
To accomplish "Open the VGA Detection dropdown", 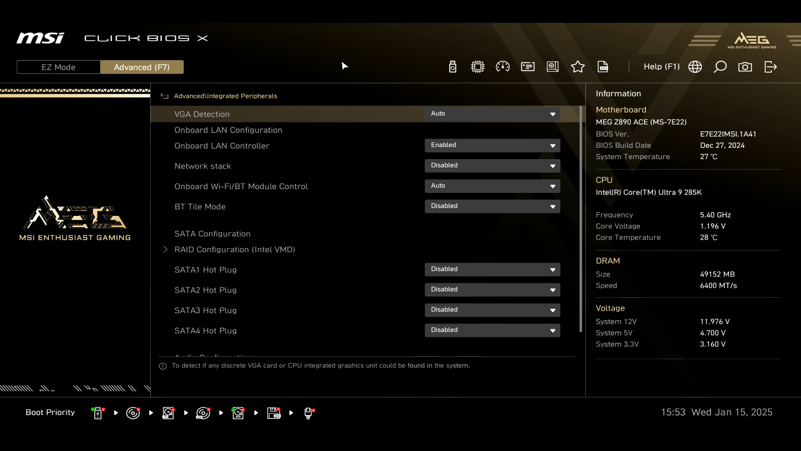I will coord(492,114).
